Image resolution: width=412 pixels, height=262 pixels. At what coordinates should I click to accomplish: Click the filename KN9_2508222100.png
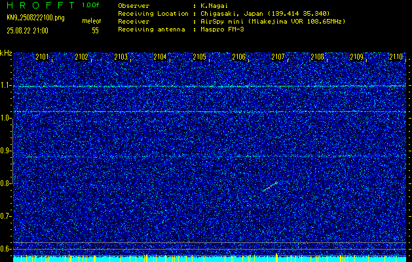point(35,18)
